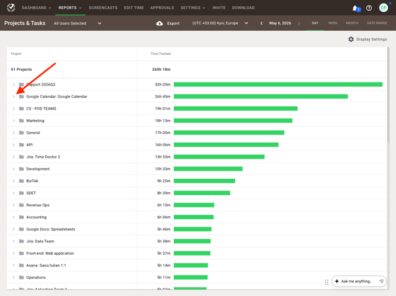Open the All Users Selected dropdown

click(x=77, y=23)
